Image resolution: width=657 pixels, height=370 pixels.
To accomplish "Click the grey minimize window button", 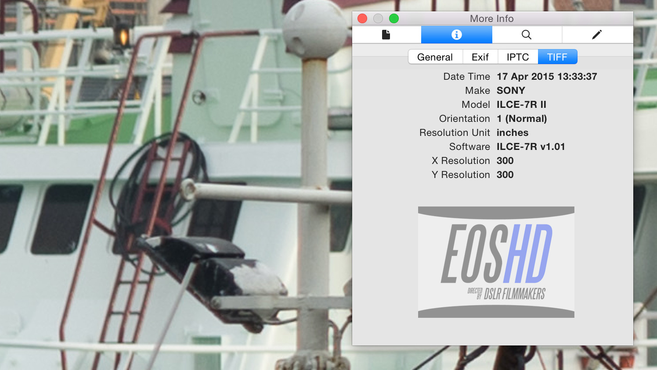I will click(x=378, y=18).
